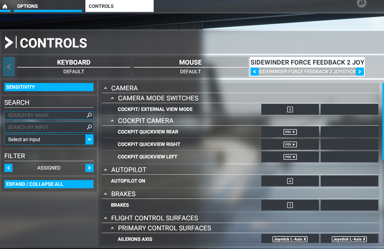This screenshot has height=249, width=384.
Task: Click the Search by name field
Action: (49, 115)
